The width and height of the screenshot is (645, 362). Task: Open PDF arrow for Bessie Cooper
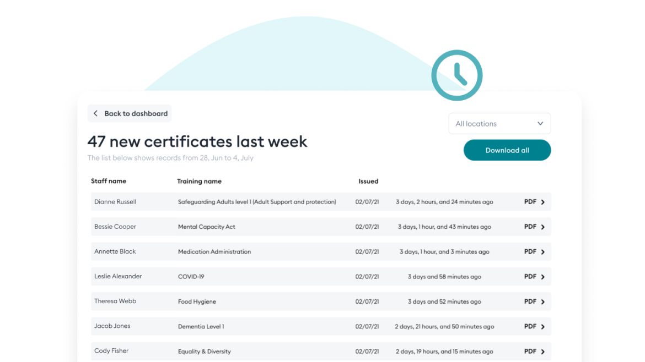pos(542,227)
